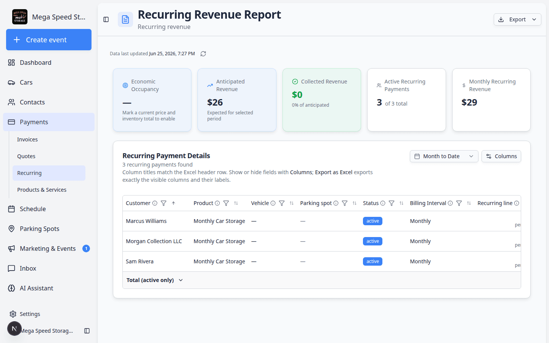Image resolution: width=549 pixels, height=343 pixels.
Task: Open Marketing & Events
Action: [49, 248]
